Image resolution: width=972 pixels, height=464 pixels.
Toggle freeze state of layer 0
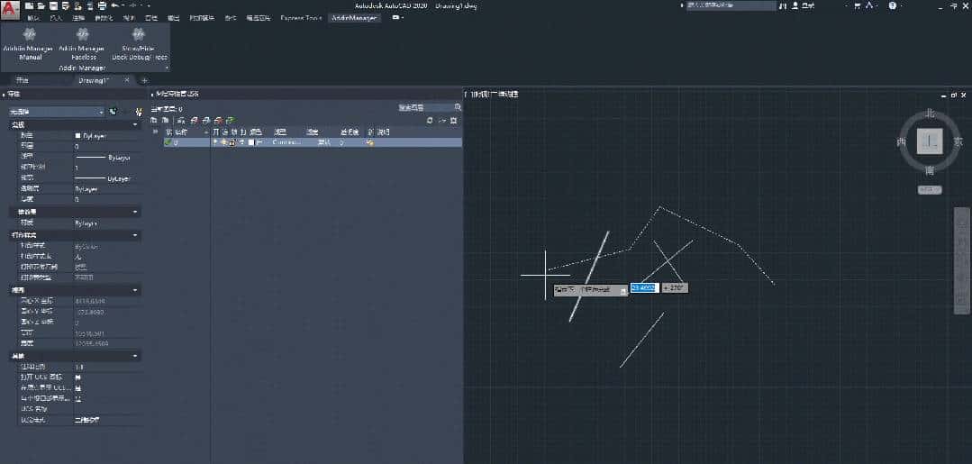223,142
